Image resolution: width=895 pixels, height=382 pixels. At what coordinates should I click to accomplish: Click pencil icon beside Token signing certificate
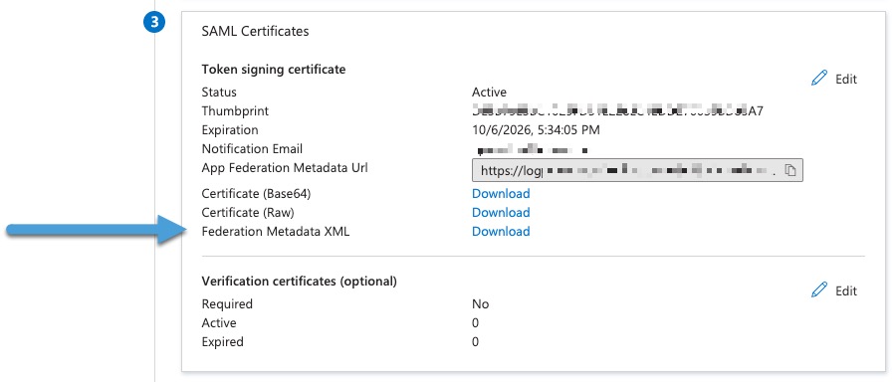tap(819, 79)
